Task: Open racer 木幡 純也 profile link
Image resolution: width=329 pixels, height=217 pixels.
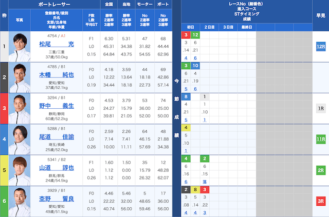Action: [x=57, y=75]
